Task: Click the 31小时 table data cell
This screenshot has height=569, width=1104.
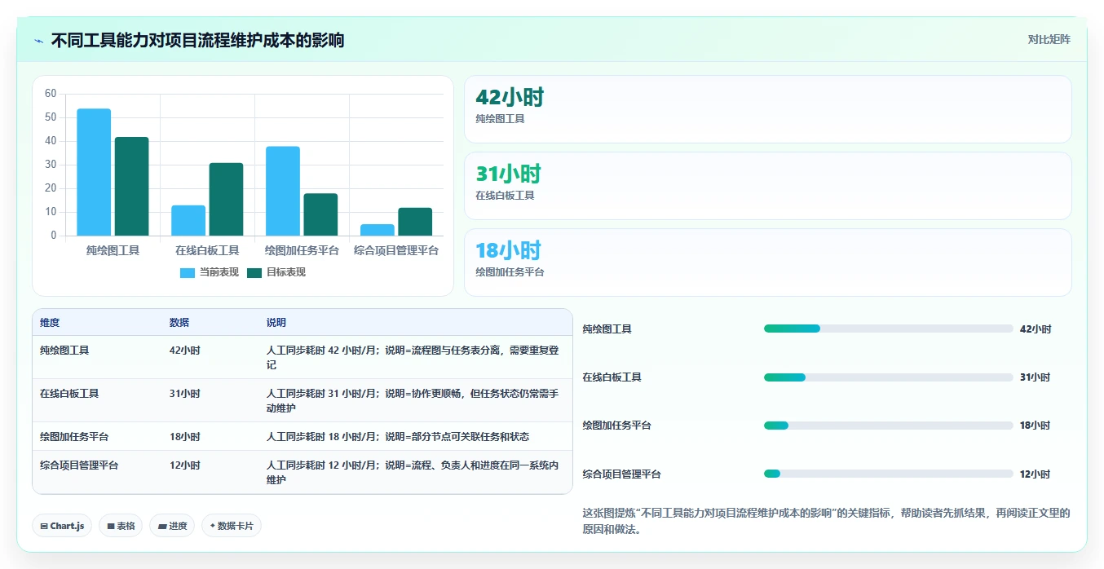Action: [185, 394]
